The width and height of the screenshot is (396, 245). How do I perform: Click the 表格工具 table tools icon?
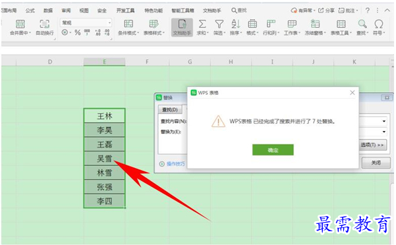(x=341, y=24)
